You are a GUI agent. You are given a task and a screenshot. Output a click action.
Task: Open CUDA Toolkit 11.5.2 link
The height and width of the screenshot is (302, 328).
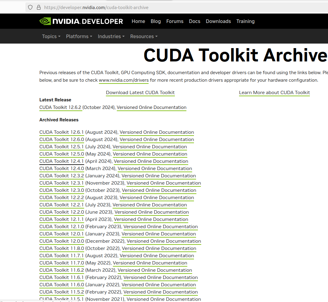click(62, 292)
